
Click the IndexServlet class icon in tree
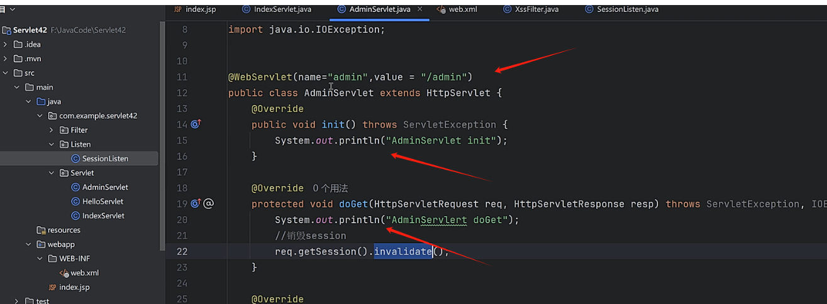[75, 215]
